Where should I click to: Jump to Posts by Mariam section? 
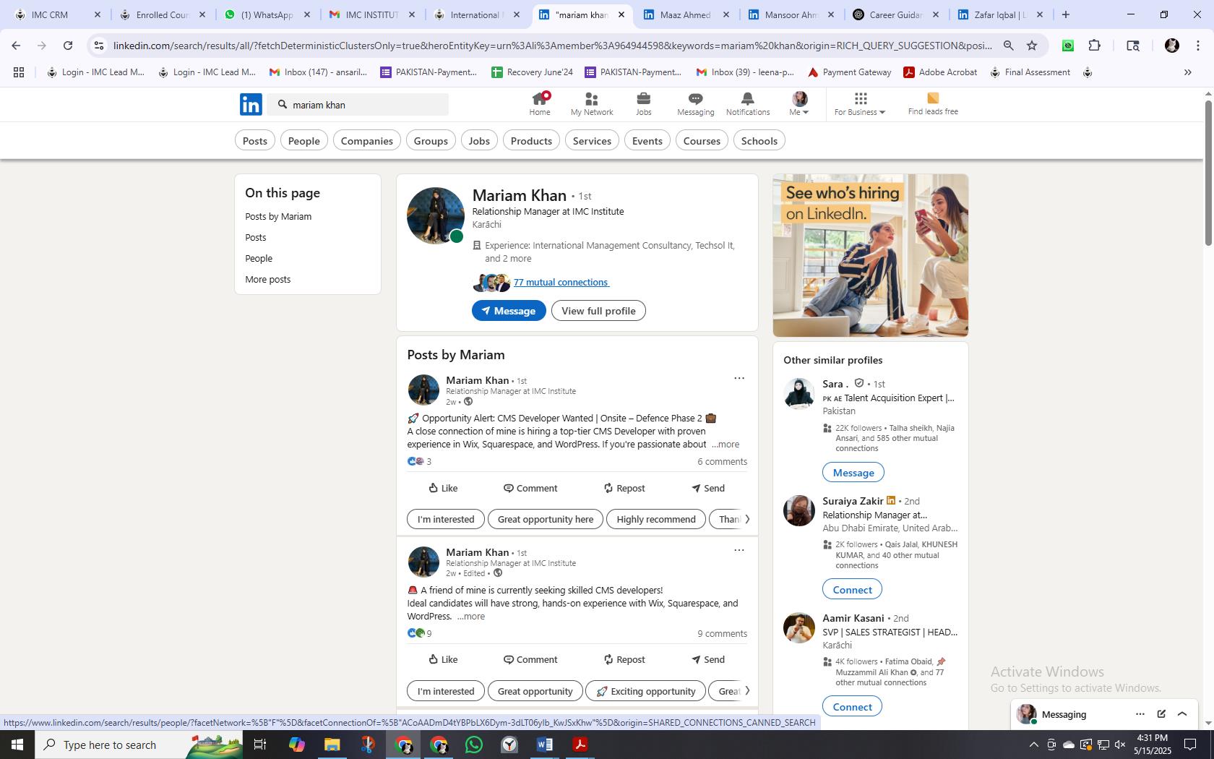pos(278,216)
